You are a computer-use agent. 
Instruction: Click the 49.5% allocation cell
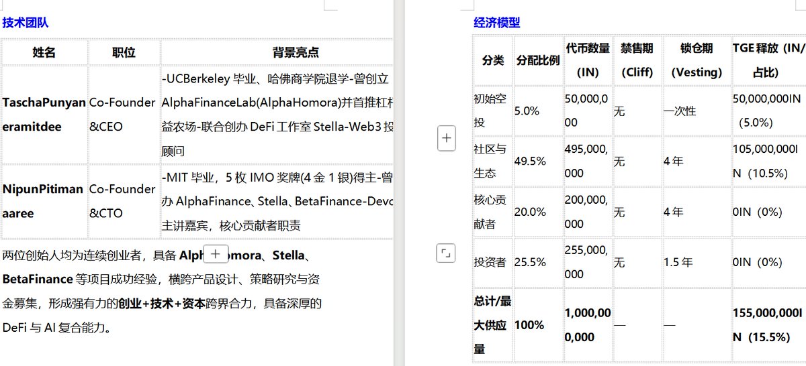click(x=538, y=161)
